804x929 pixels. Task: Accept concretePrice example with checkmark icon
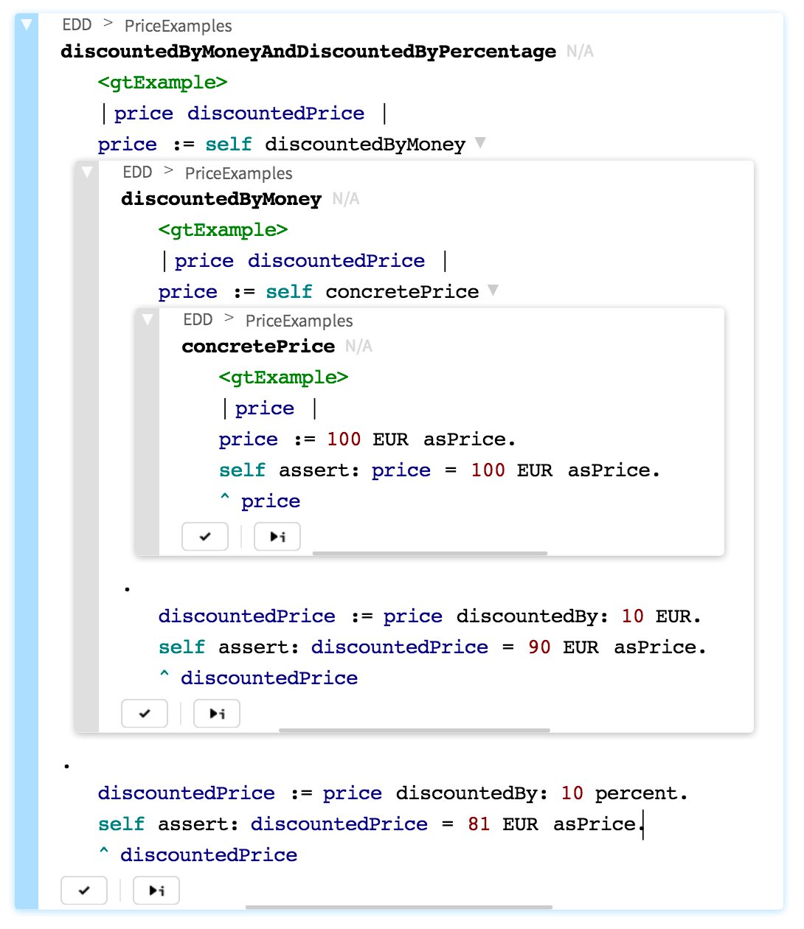pos(205,537)
